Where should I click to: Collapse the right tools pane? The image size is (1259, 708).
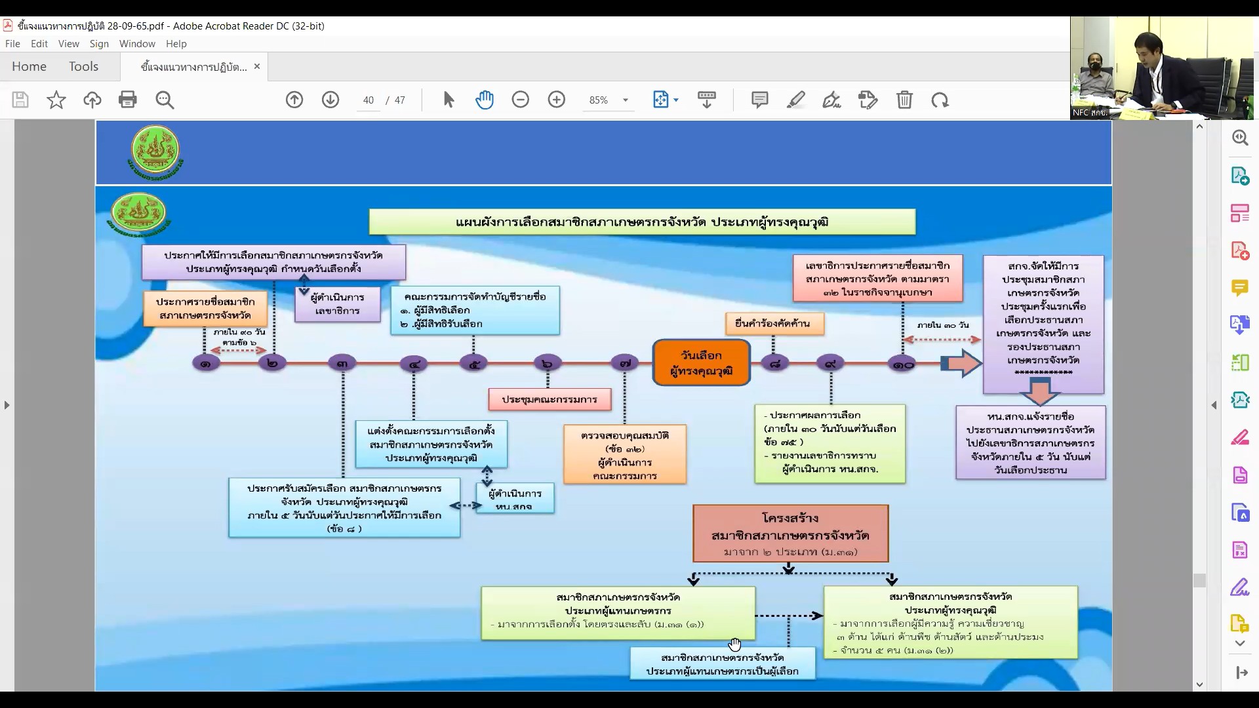(x=1214, y=405)
